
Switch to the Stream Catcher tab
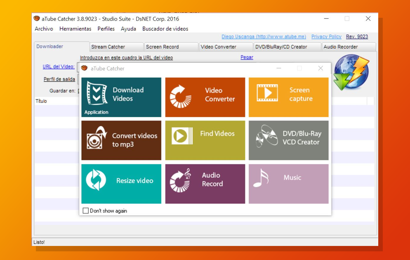coord(117,47)
